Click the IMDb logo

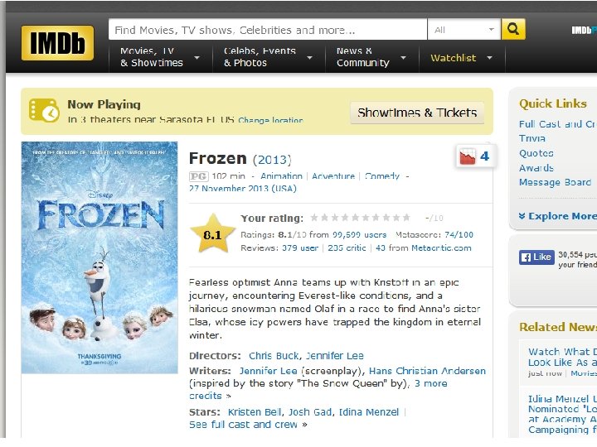click(57, 43)
